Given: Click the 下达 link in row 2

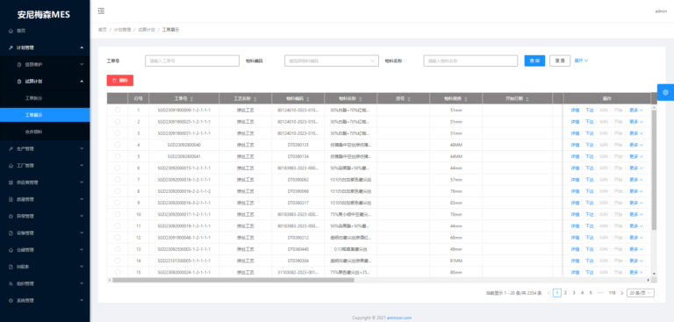Looking at the screenshot, I should tap(590, 122).
